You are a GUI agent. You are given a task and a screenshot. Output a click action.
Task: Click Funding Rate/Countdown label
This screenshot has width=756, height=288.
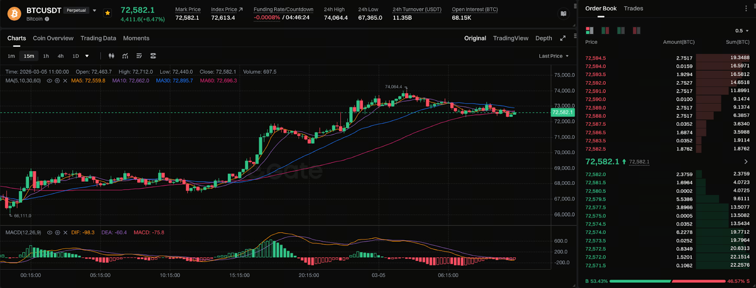point(283,9)
